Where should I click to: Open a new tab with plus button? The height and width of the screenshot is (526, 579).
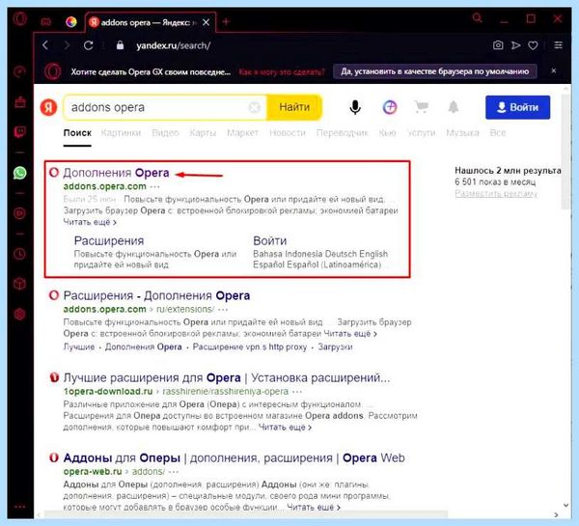(226, 22)
